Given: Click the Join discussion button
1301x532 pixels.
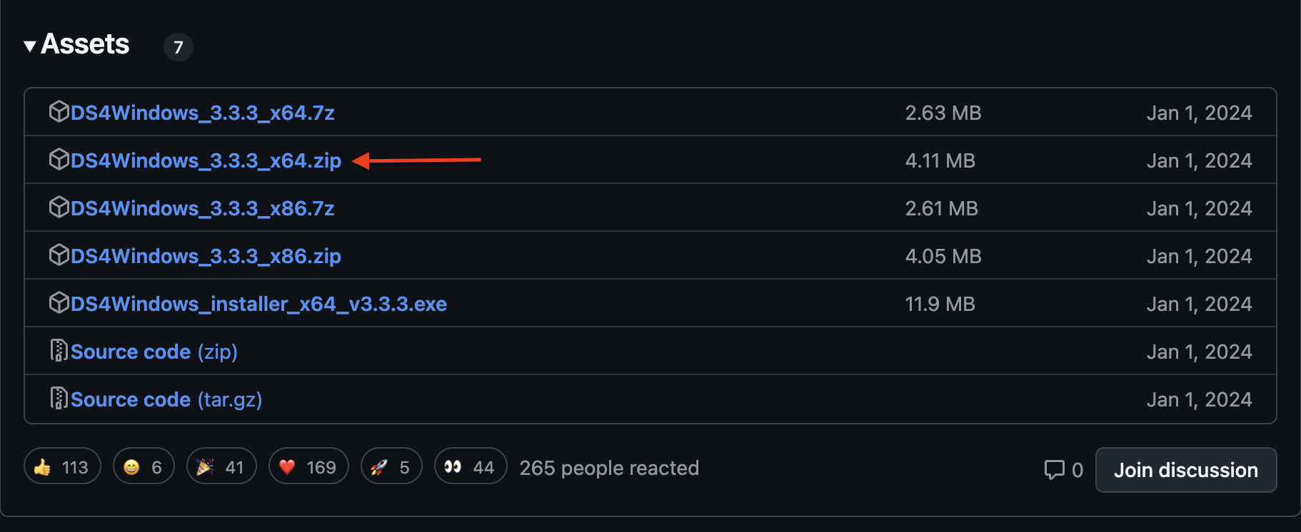Looking at the screenshot, I should (1185, 470).
